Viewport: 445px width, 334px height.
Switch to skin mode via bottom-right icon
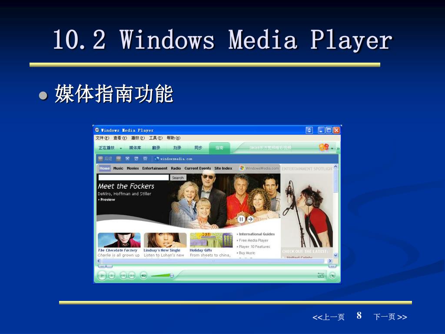332,275
